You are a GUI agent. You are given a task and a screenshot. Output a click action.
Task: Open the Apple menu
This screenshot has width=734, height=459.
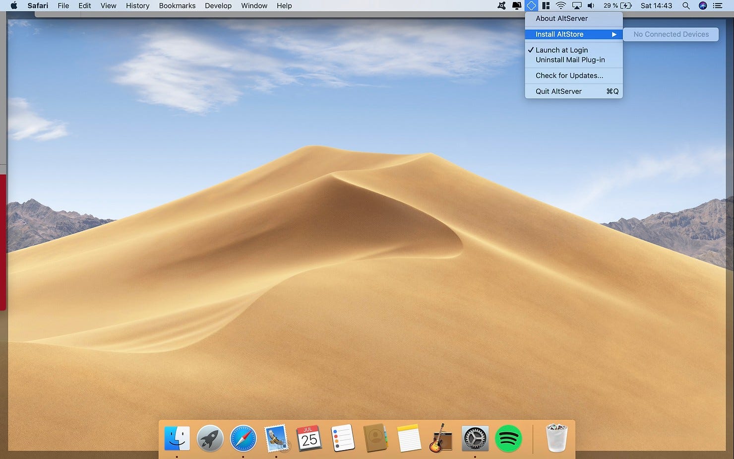[14, 5]
